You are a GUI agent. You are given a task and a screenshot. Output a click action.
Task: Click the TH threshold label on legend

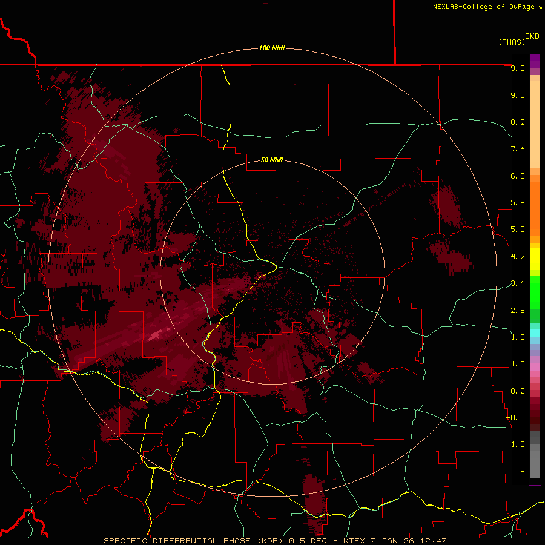520,472
